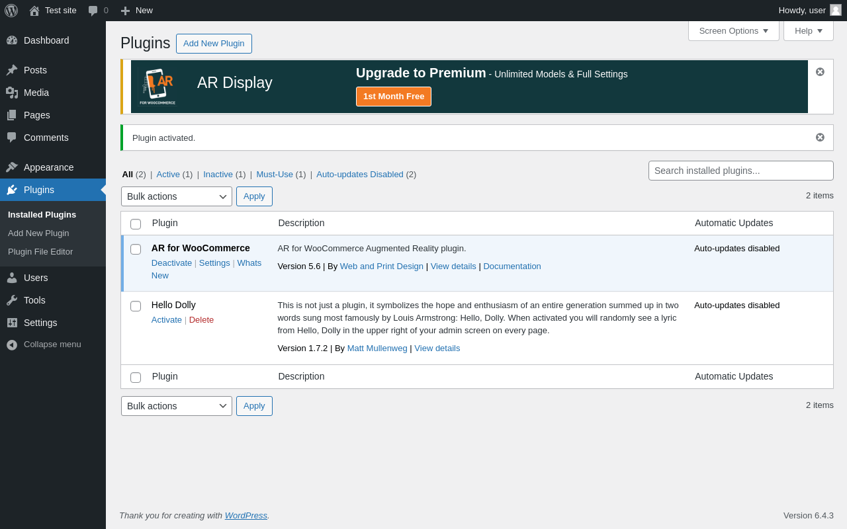Click the Appearance paintbrush icon

12,167
